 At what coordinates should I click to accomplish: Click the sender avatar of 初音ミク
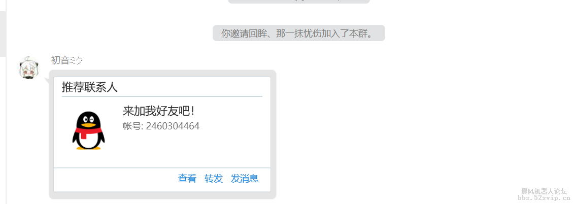pyautogui.click(x=28, y=68)
